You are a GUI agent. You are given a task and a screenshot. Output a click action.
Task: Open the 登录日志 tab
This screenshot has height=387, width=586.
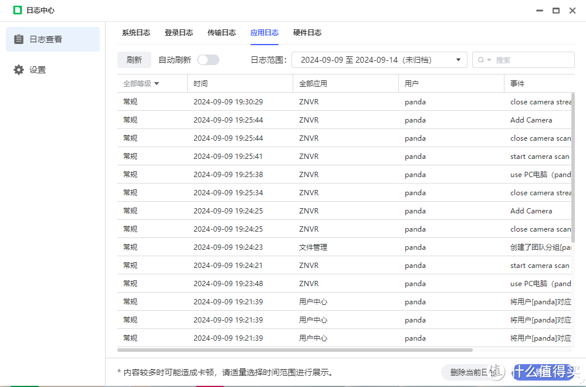(179, 33)
